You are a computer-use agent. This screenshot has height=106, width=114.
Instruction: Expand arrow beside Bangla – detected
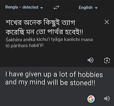click(42, 8)
